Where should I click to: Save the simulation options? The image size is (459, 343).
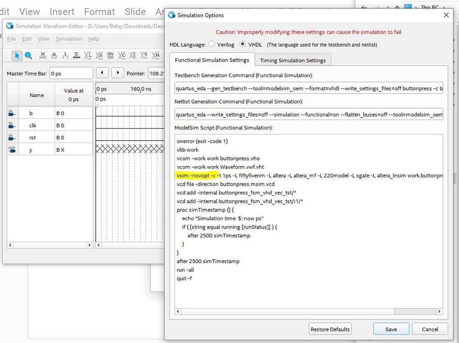point(391,329)
